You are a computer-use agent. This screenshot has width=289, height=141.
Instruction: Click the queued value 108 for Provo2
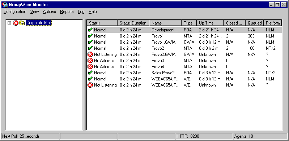(251, 48)
